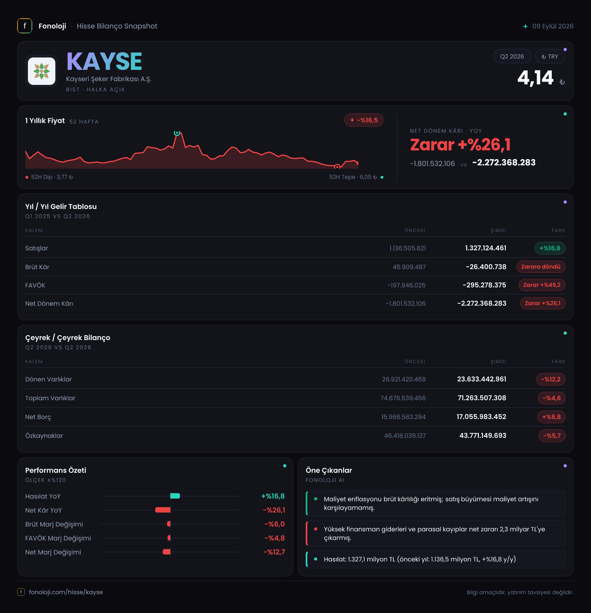This screenshot has height=613, width=591.
Task: Click the 43.771.149.693 Özkaynaklar value
Action: 483,436
